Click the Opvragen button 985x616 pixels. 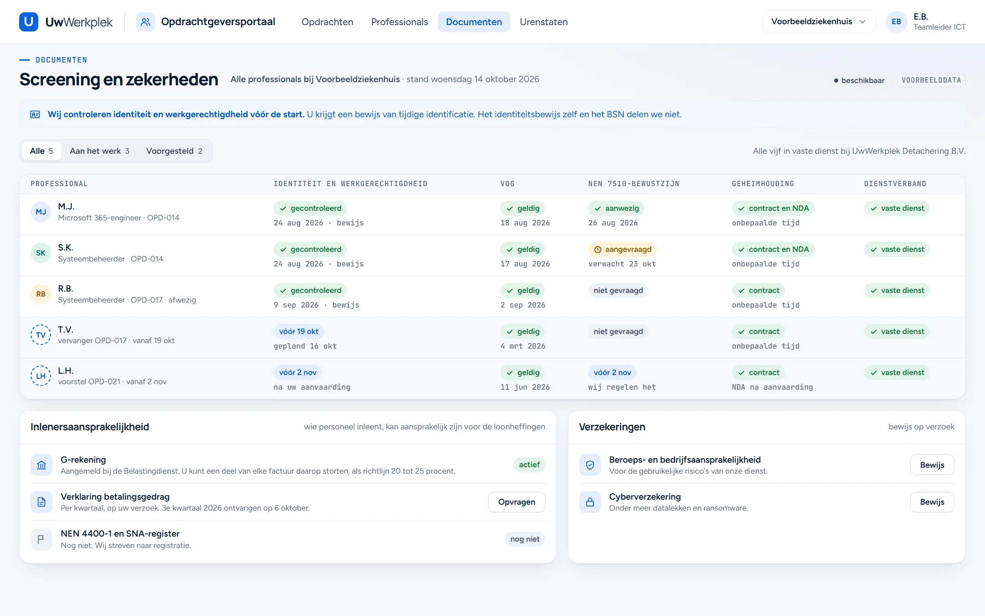tap(517, 502)
